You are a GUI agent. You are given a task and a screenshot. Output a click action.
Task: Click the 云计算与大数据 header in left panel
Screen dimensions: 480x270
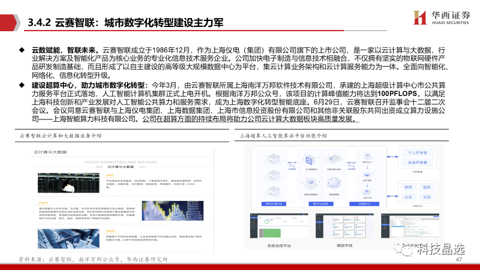(50, 152)
